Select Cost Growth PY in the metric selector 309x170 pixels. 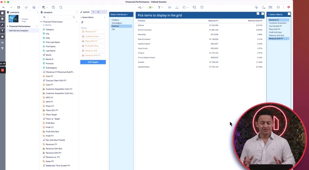pyautogui.click(x=275, y=26)
